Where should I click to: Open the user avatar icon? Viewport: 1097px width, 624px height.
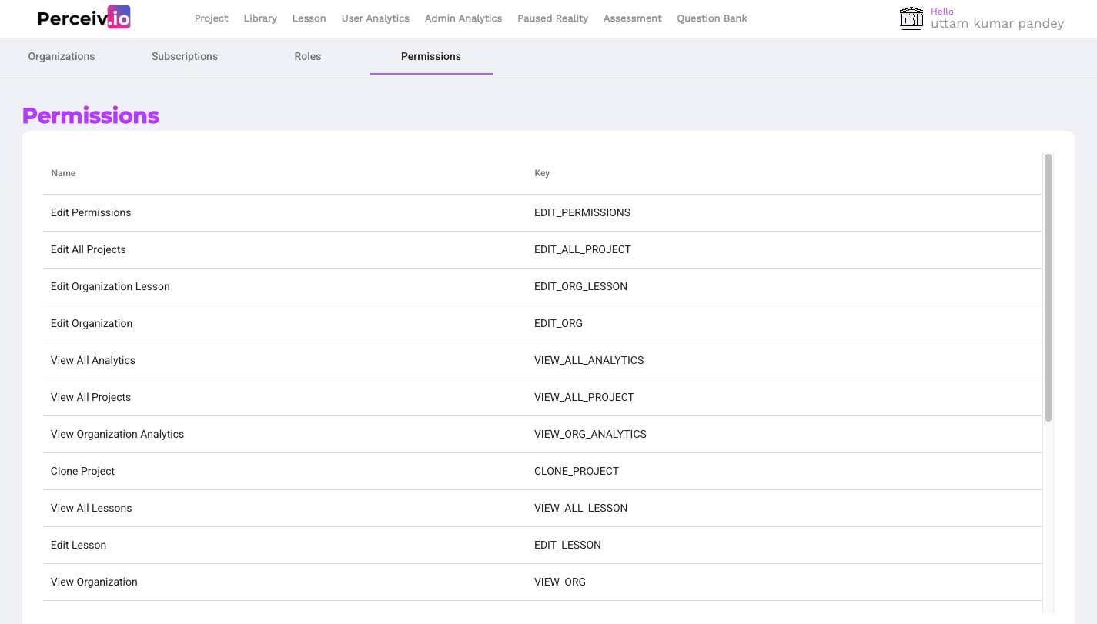tap(911, 18)
